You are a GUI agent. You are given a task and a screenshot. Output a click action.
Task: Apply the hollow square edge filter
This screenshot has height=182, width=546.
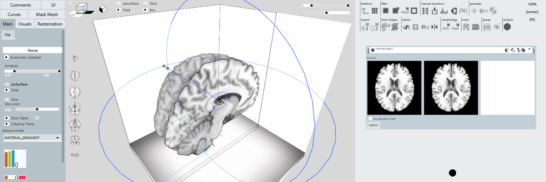click(414, 11)
